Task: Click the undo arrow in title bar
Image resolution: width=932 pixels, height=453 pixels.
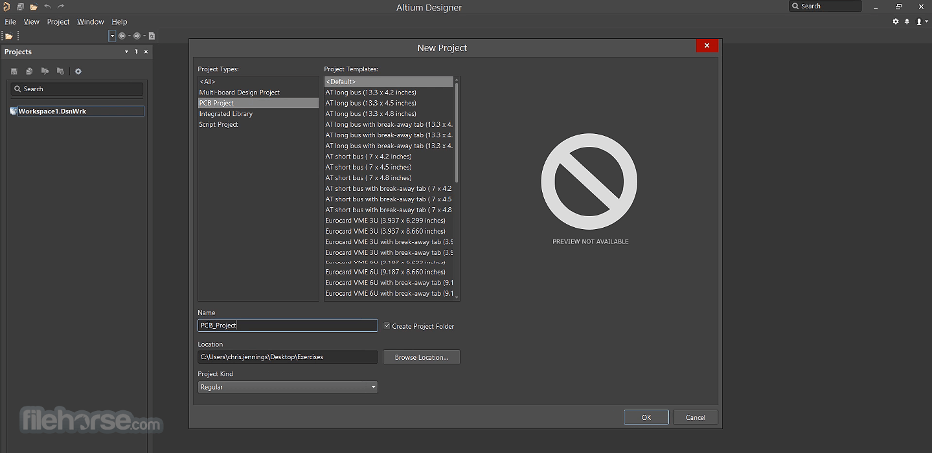Action: pyautogui.click(x=47, y=6)
